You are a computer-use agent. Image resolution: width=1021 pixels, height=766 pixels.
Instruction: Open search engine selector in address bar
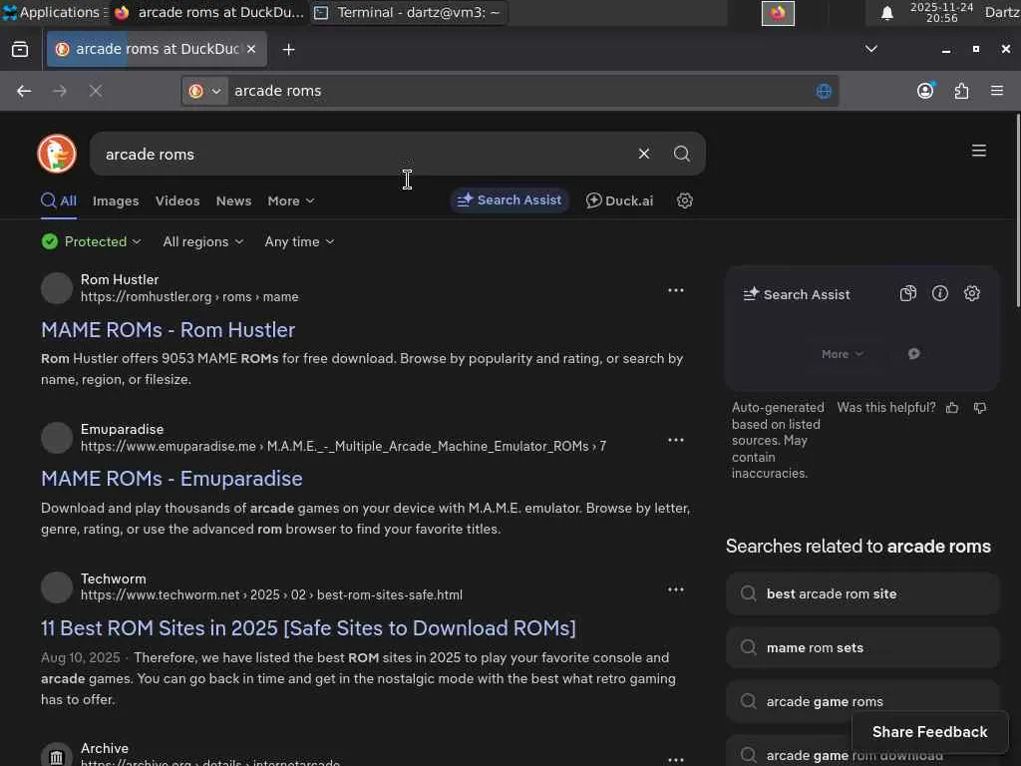[x=205, y=91]
